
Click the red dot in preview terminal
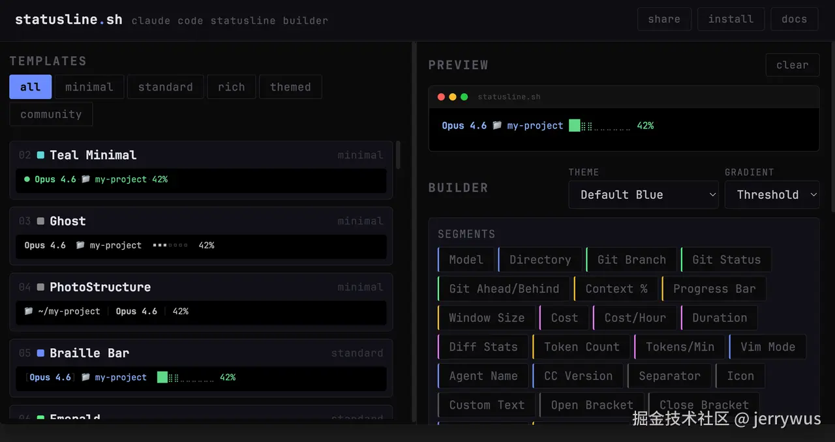pos(441,97)
